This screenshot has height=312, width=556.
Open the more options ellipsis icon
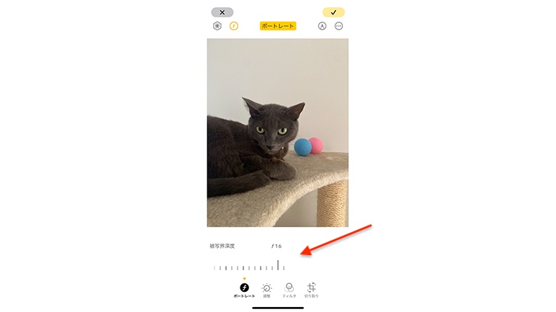coord(339,26)
